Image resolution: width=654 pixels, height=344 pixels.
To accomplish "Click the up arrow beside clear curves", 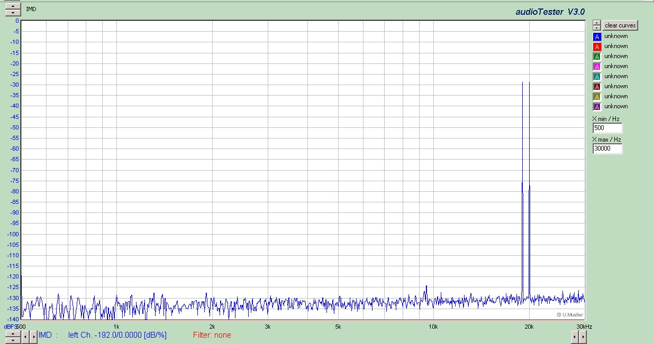I will tap(597, 23).
